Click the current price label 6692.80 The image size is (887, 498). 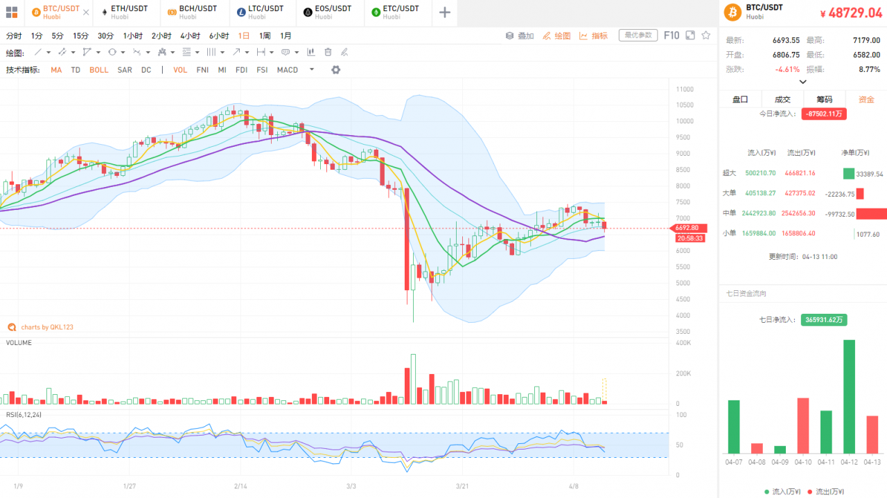690,228
